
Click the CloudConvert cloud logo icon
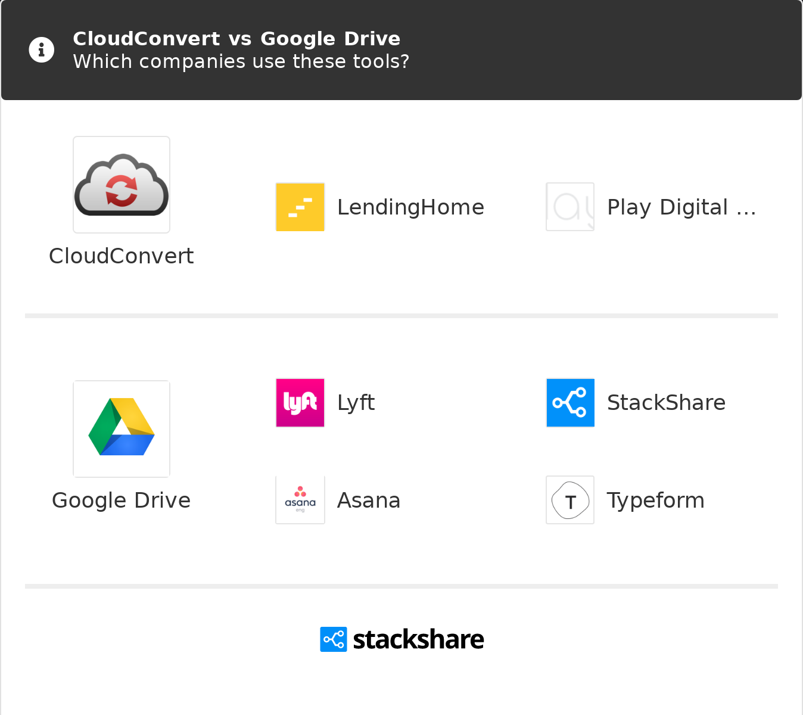click(122, 185)
